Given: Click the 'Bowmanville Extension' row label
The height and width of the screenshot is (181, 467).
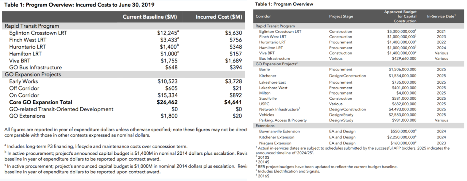Looking at the screenshot, I should (x=279, y=131).
